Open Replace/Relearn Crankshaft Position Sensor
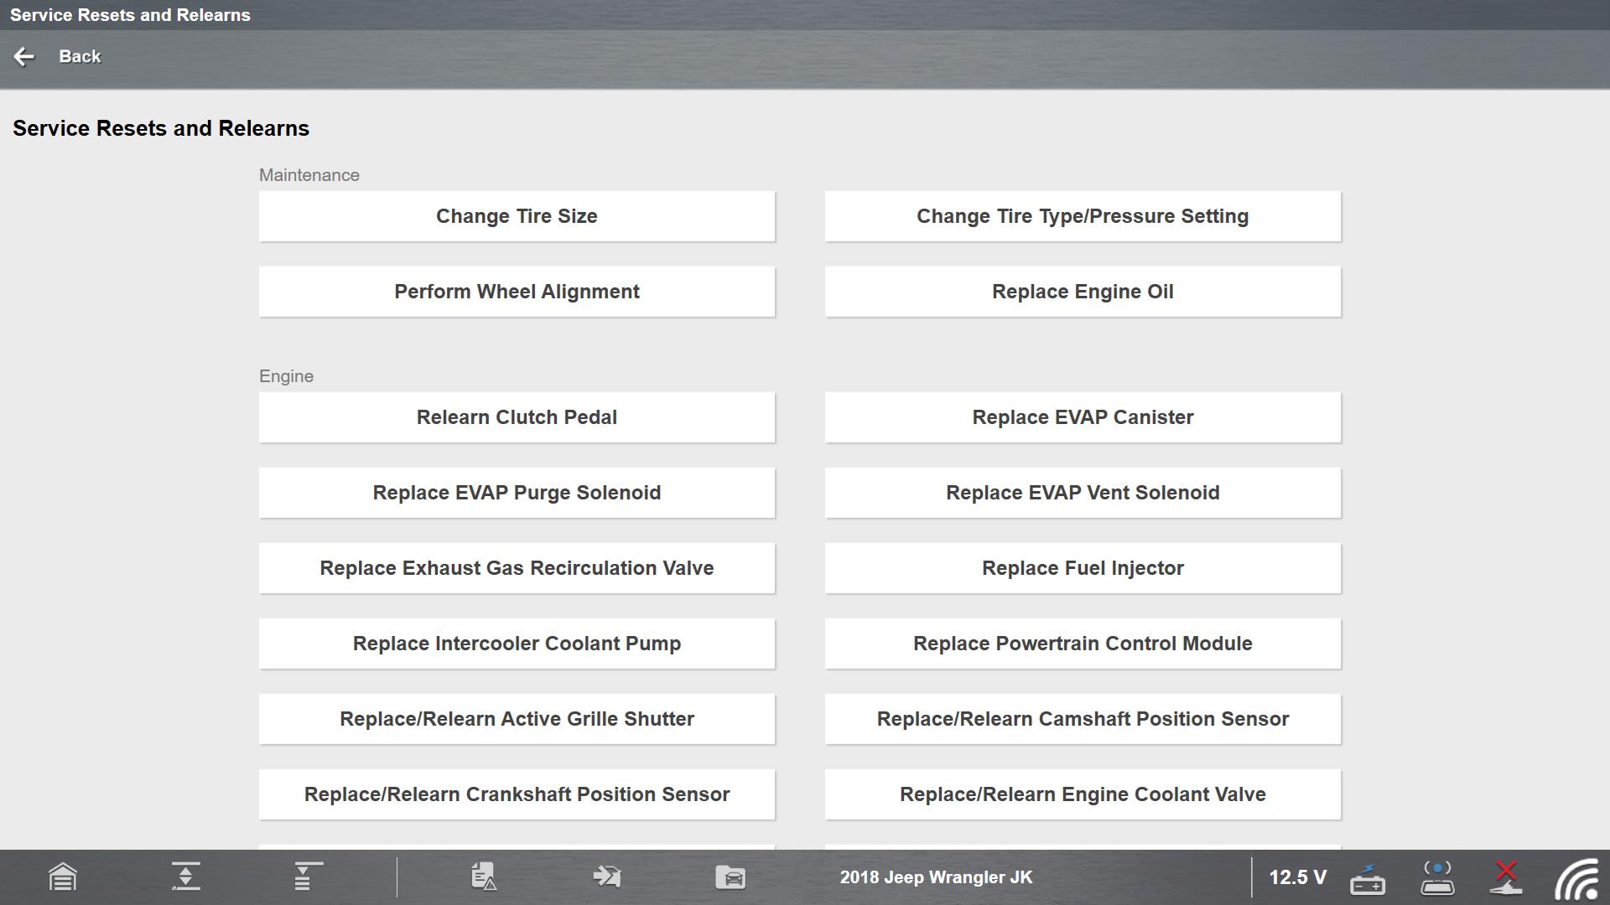This screenshot has height=905, width=1610. point(517,794)
